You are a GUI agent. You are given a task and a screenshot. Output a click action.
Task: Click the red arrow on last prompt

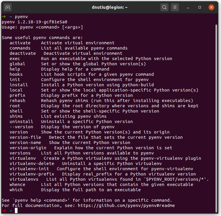[x=4, y=211]
